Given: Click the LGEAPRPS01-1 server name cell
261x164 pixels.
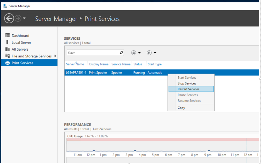Looking at the screenshot, I should pyautogui.click(x=76, y=73).
